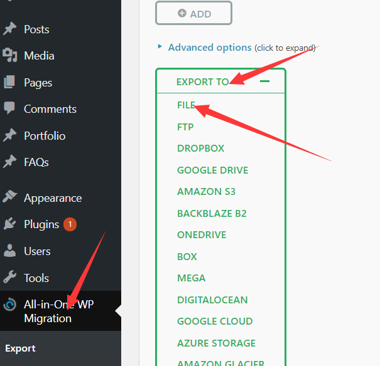Expand Advanced options section
This screenshot has height=366, width=380.
click(x=209, y=48)
